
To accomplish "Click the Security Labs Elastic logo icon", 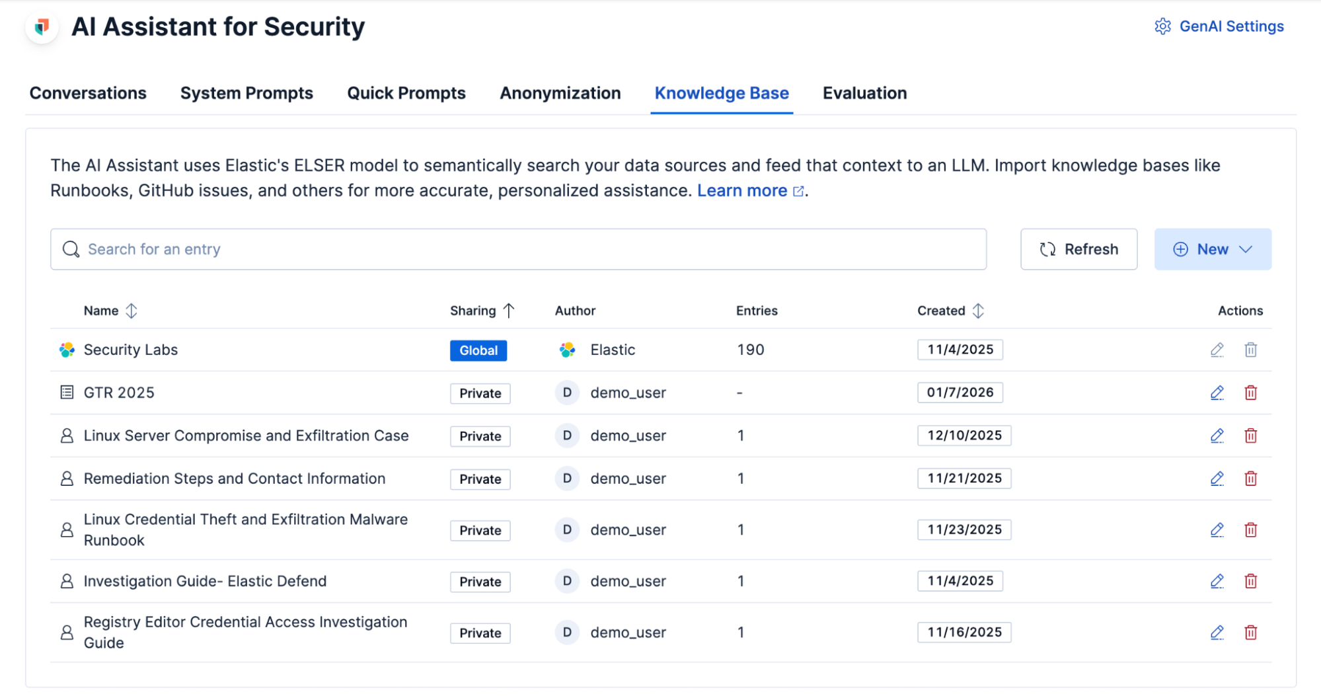I will coord(67,350).
